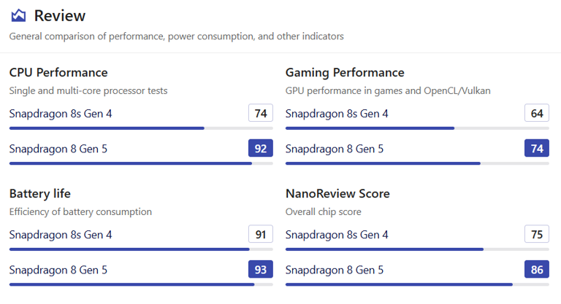The height and width of the screenshot is (304, 561).
Task: Click Snapdragon 8s Gen 4 NanoReview label
Action: pyautogui.click(x=337, y=235)
